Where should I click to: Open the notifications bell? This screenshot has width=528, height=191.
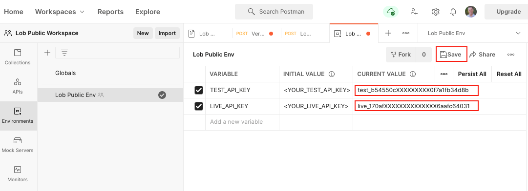pos(453,12)
